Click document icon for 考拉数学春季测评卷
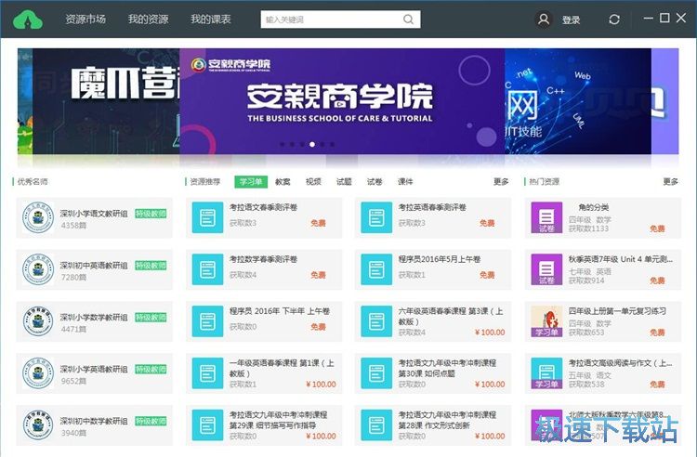 (x=207, y=269)
